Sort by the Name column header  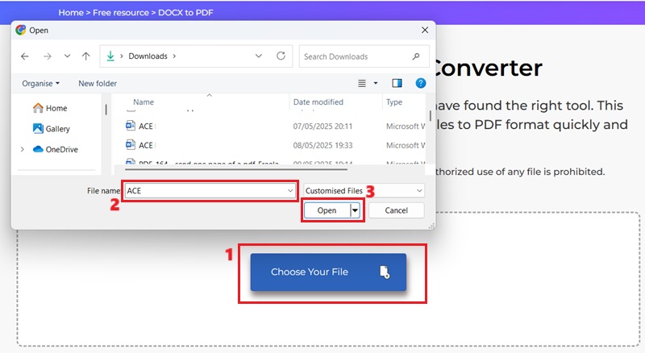pos(144,102)
